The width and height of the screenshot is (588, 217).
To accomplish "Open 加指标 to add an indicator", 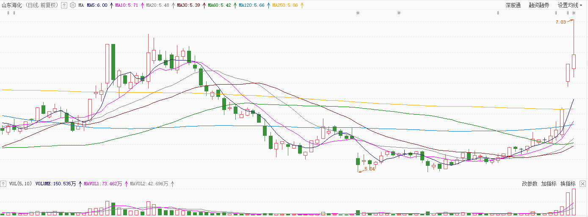I will (x=549, y=184).
